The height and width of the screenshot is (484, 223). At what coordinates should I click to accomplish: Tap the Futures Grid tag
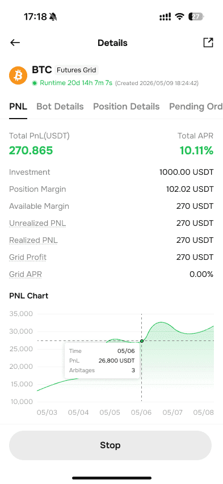point(77,70)
